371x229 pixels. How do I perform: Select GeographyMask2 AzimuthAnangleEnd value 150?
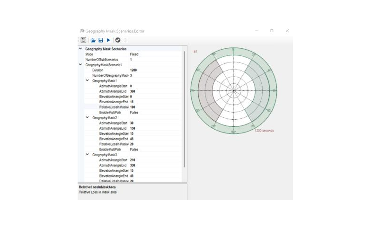tap(133, 128)
